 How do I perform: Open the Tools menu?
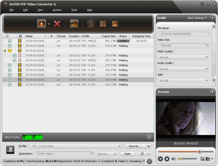(x=74, y=10)
